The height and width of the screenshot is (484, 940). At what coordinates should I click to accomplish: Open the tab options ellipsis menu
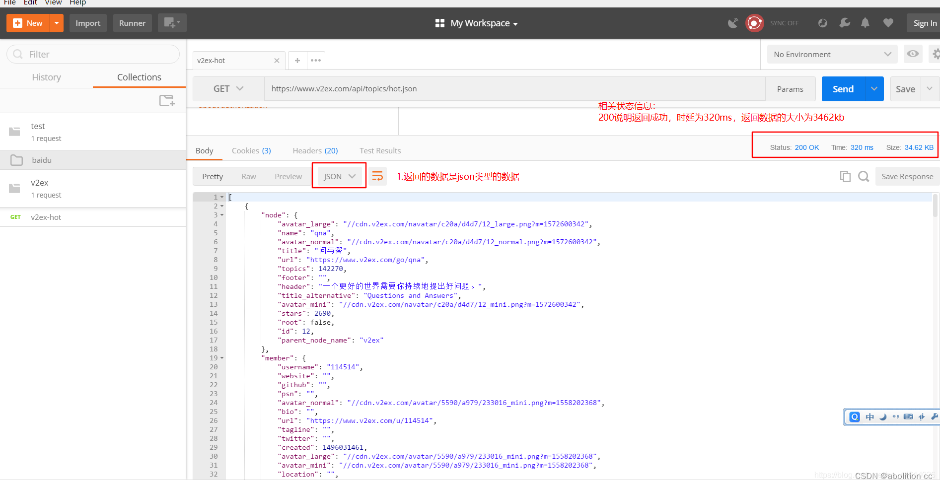[316, 61]
